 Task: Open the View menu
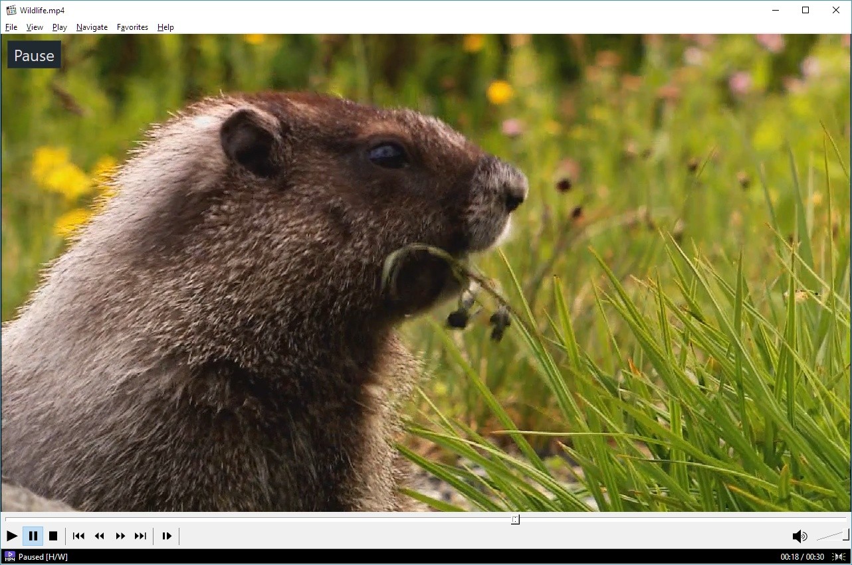tap(35, 27)
